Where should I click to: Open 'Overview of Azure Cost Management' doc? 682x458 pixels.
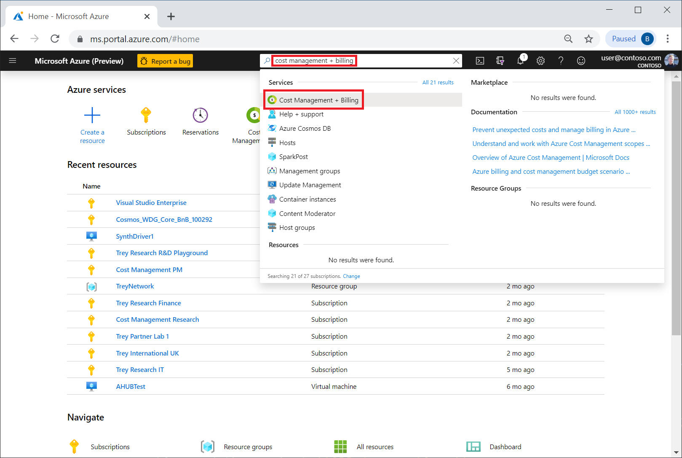pyautogui.click(x=551, y=158)
